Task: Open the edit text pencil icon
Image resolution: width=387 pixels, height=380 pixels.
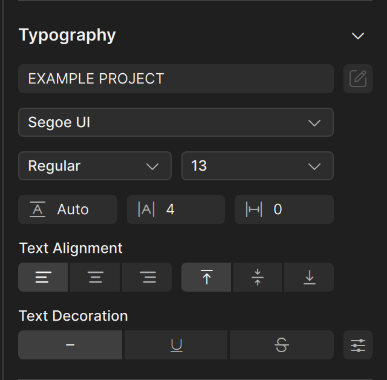Action: [x=358, y=79]
